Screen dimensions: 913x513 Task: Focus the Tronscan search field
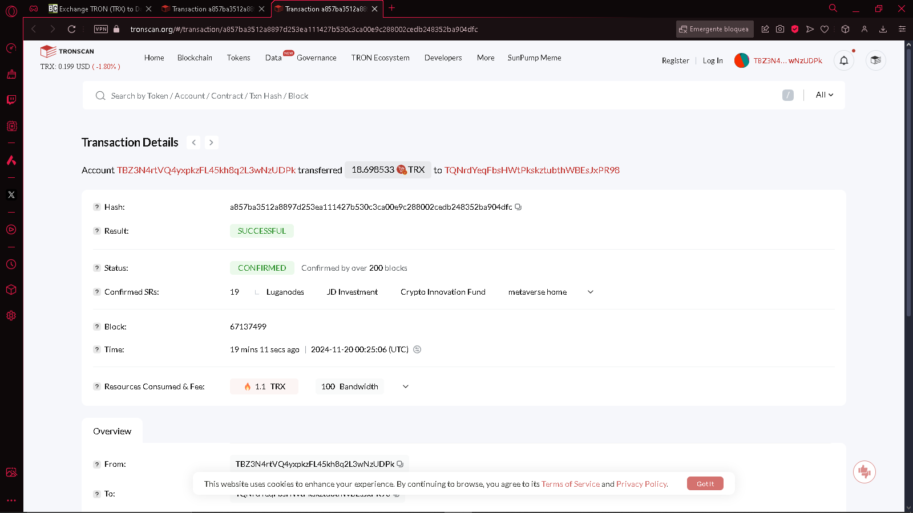[x=439, y=96]
